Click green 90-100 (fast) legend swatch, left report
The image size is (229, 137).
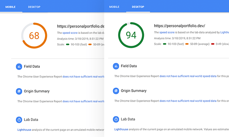pos(68,45)
